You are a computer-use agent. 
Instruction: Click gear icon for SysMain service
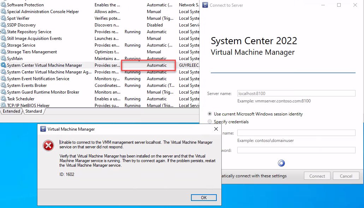(x=4, y=59)
